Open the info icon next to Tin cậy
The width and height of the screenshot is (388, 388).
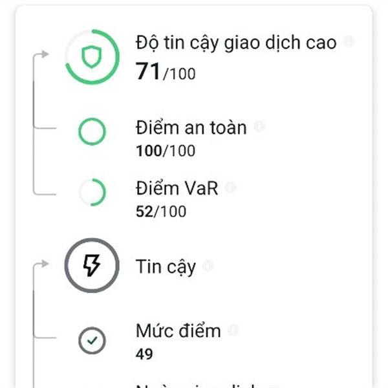point(208,266)
